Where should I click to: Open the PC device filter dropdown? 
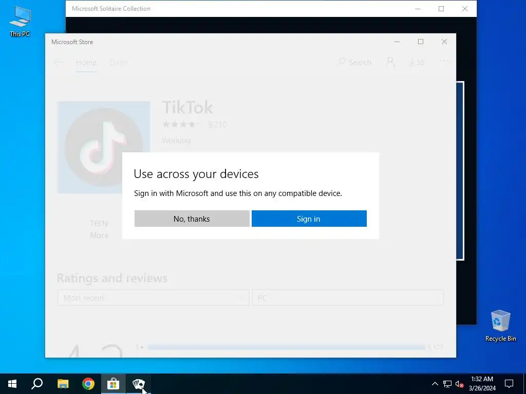point(348,298)
